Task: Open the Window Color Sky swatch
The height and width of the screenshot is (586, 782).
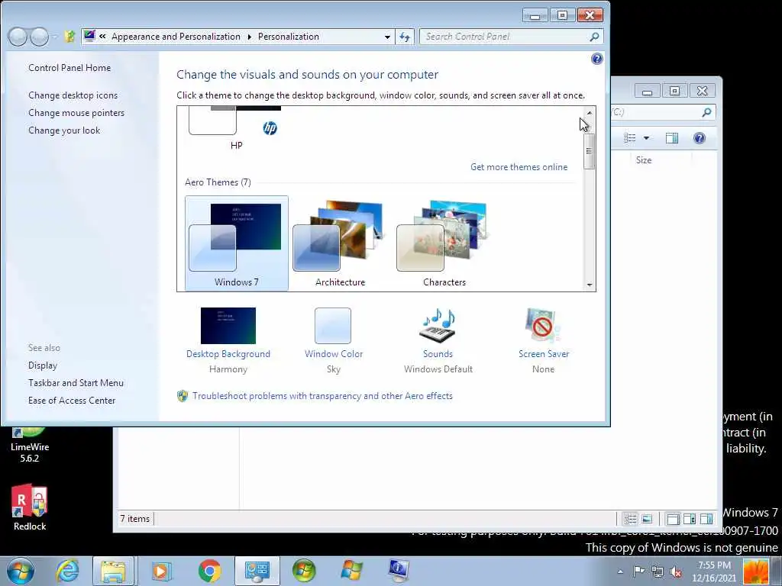Action: 333,326
